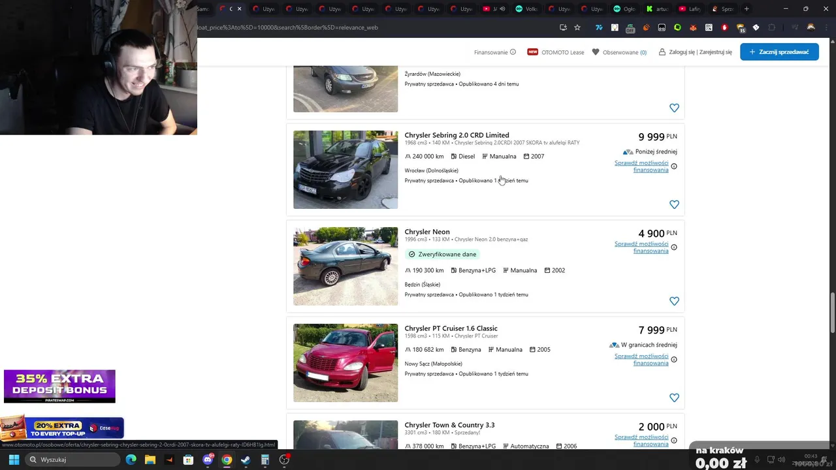Click the install app icon in address bar
The width and height of the screenshot is (836, 470).
click(563, 27)
